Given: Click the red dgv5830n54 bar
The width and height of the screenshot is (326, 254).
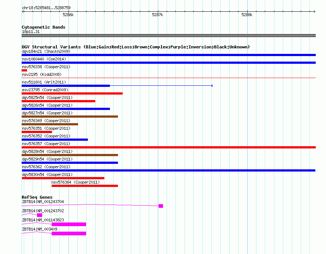Looking at the screenshot, I should pos(63,178).
